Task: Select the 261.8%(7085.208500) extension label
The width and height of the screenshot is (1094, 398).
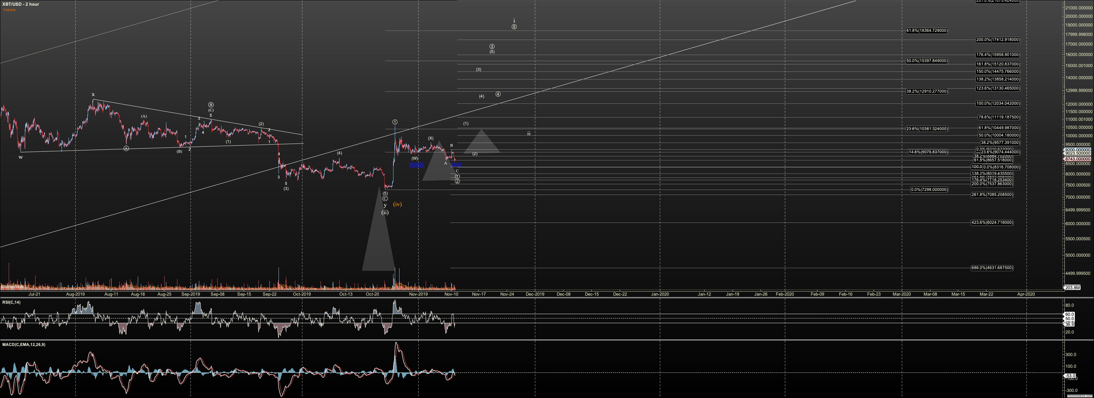Action: coord(993,195)
